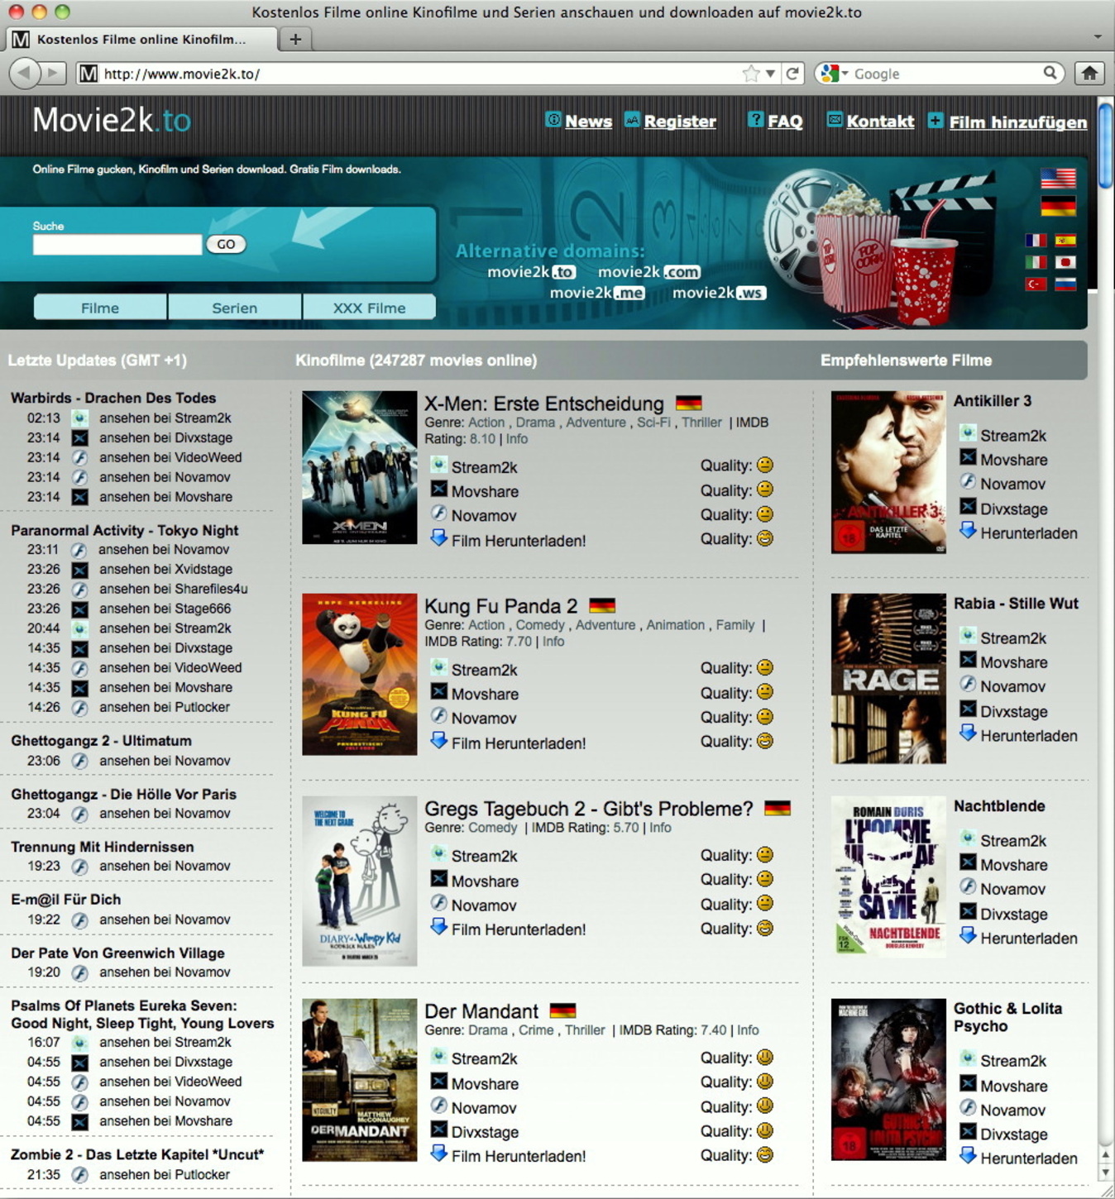The image size is (1115, 1199).
Task: Click the Info link for Gregs Tagebuch 2
Action: (660, 828)
